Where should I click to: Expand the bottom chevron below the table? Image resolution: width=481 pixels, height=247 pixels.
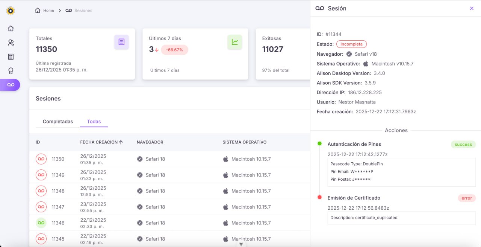click(x=241, y=244)
